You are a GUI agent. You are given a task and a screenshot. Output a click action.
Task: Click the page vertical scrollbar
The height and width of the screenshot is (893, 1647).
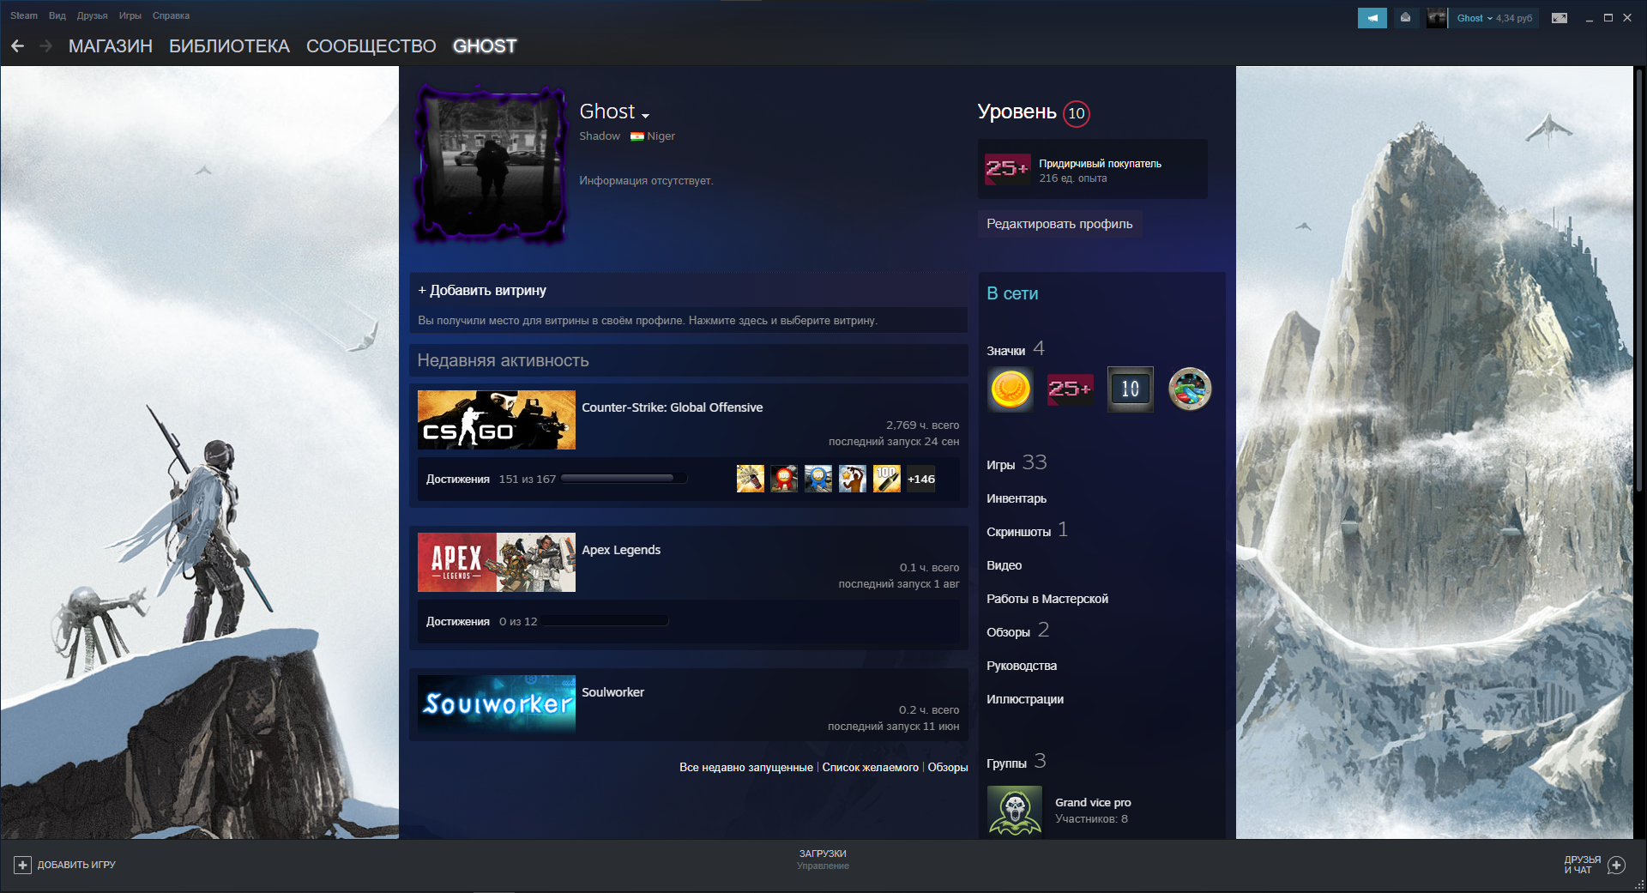tap(1639, 279)
